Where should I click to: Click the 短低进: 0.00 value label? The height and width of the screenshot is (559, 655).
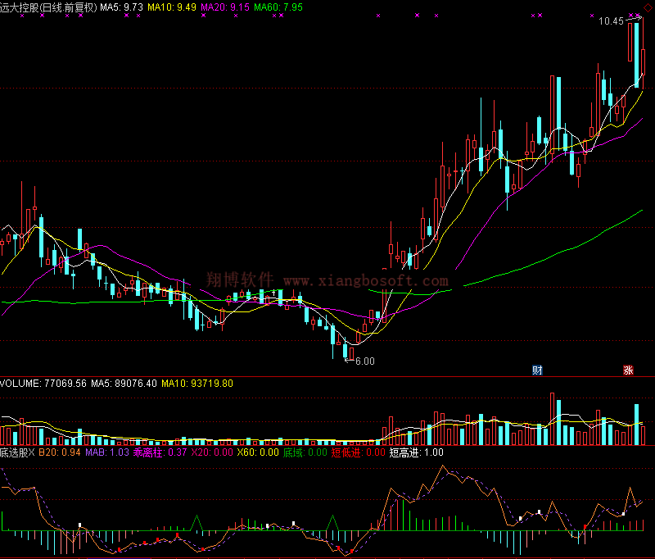[x=358, y=452]
